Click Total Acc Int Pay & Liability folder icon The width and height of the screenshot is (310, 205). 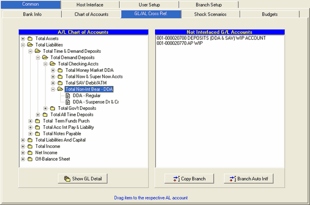[38, 127]
